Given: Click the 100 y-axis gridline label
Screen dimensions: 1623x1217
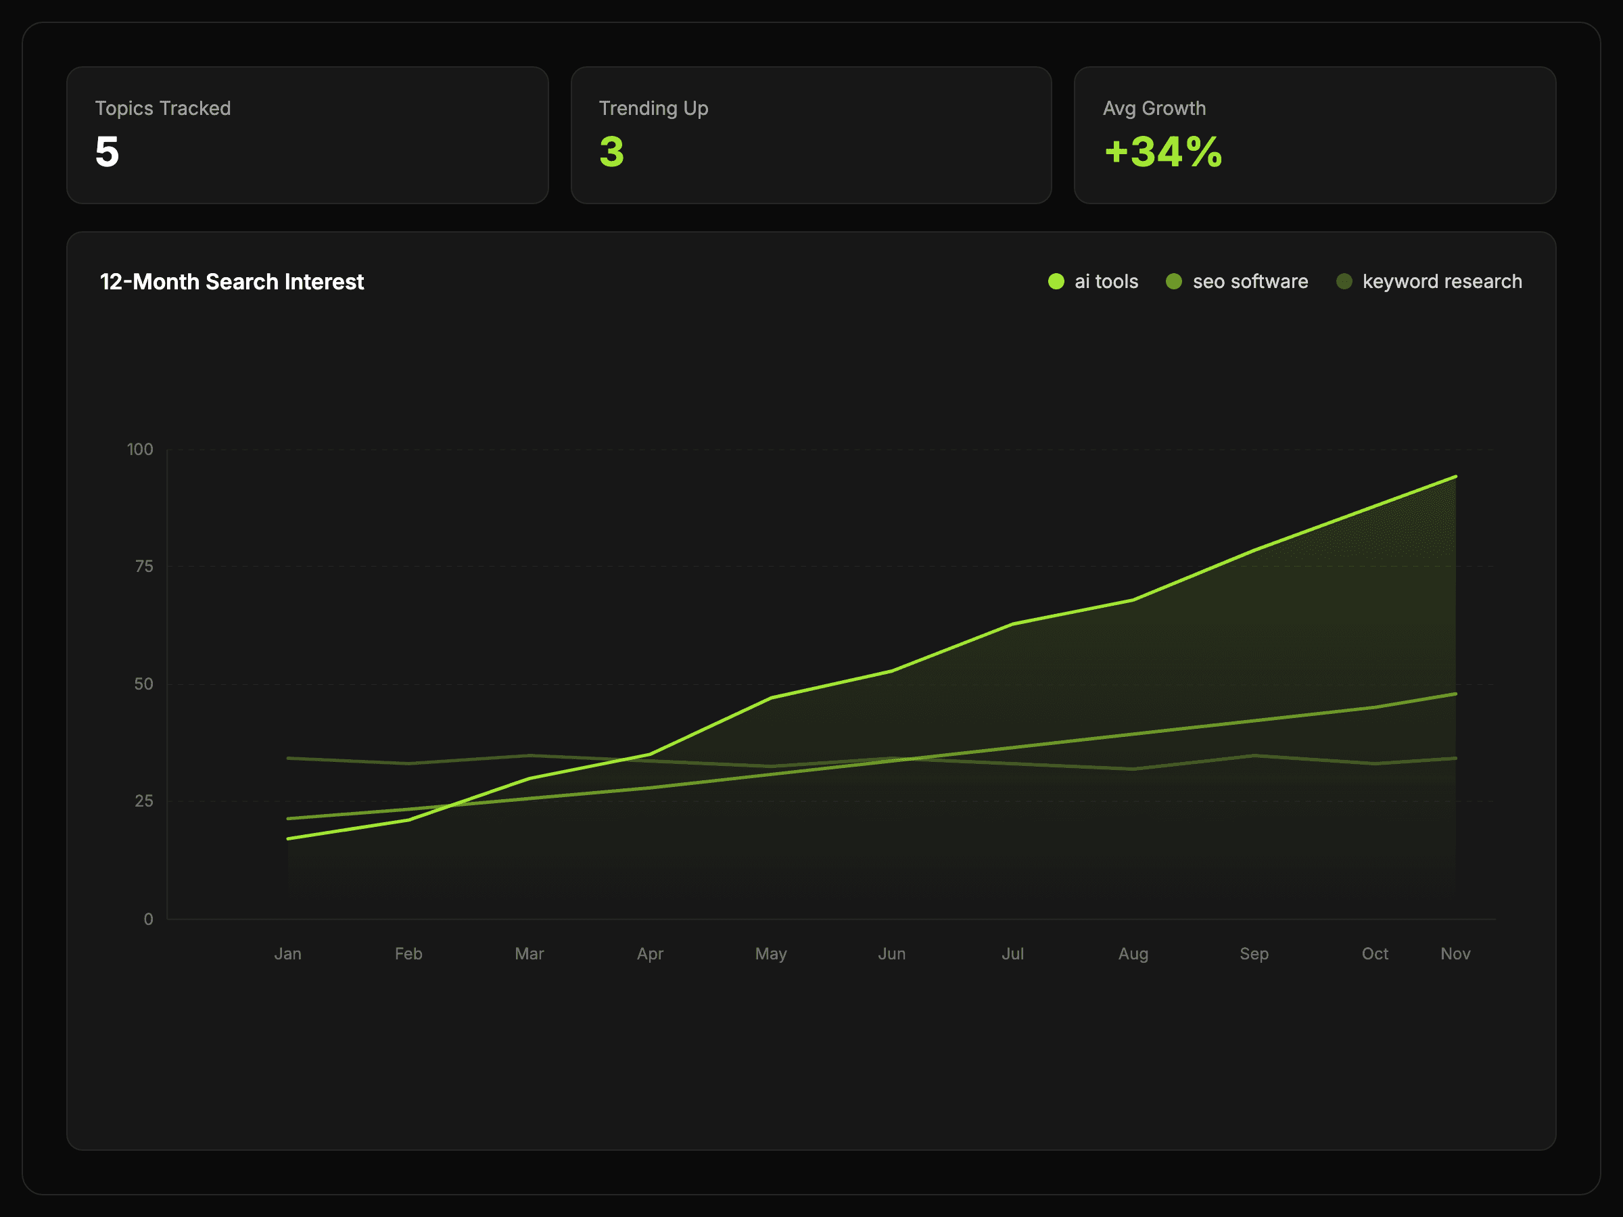Looking at the screenshot, I should tap(140, 449).
